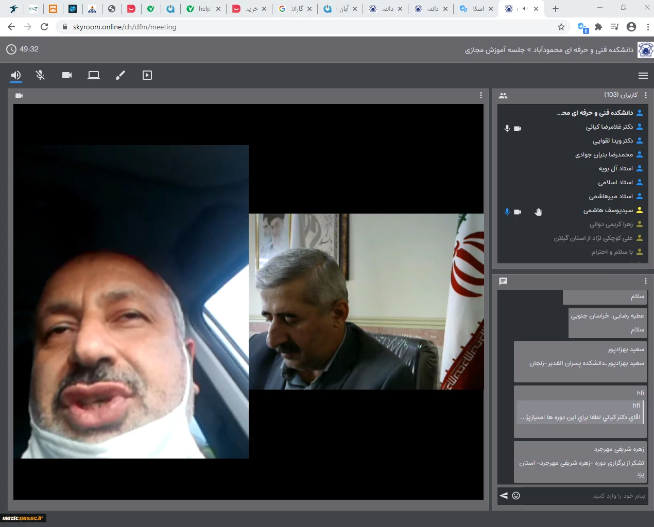Click the raised hand icon beside سیدیوسف هاشمی
The height and width of the screenshot is (527, 654).
[x=538, y=212]
